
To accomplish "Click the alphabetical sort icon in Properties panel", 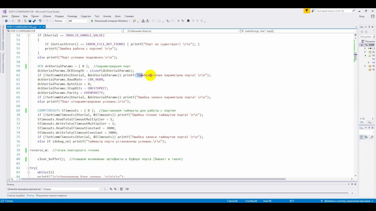I will click(366, 137).
